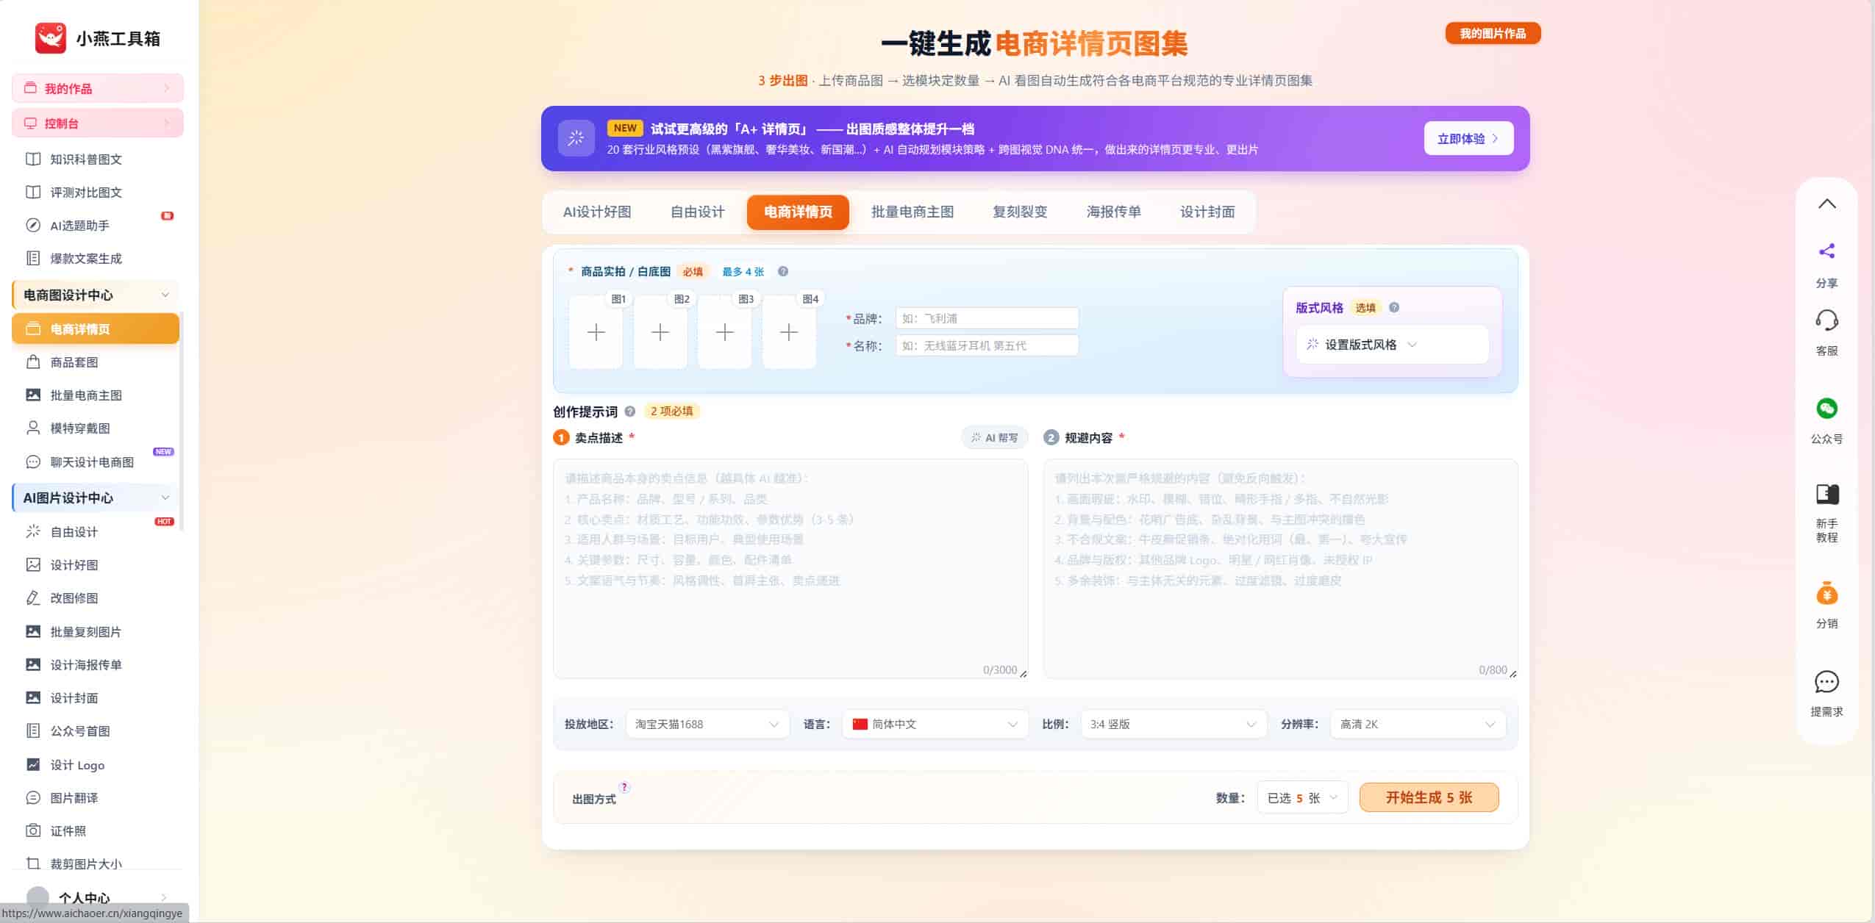Click help icon beside 创作提示词

coord(630,412)
